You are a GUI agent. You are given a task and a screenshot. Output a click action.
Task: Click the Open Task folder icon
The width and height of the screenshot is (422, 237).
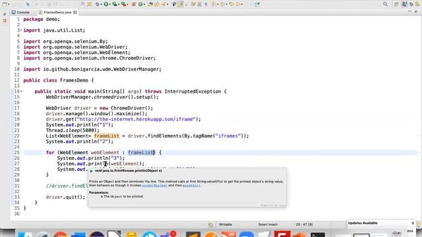coord(157,5)
